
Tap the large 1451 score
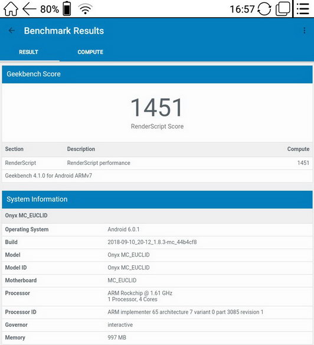point(156,108)
